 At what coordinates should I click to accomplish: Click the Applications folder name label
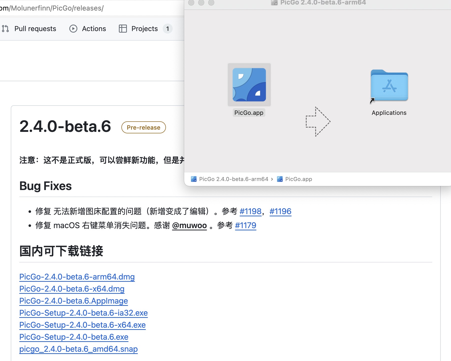click(389, 113)
